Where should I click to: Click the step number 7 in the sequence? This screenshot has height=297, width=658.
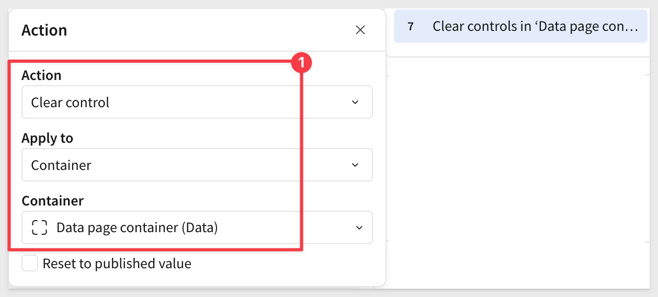pyautogui.click(x=411, y=26)
